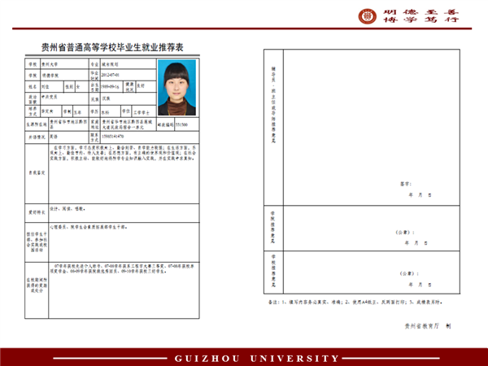Select the contact phone number field
The image size is (488, 366).
coord(112,136)
